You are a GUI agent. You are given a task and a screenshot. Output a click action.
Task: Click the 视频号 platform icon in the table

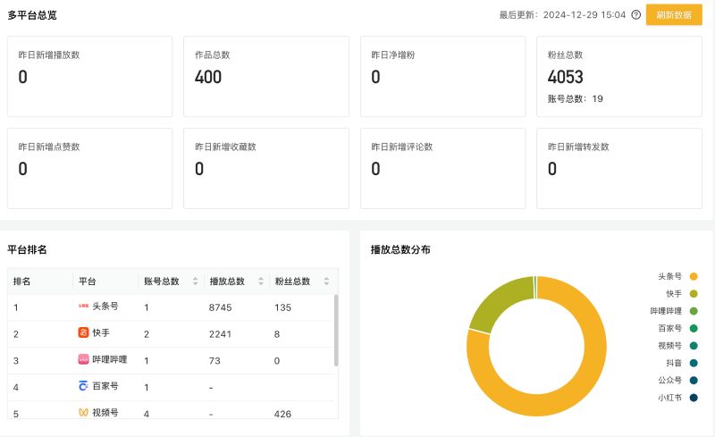coord(83,412)
